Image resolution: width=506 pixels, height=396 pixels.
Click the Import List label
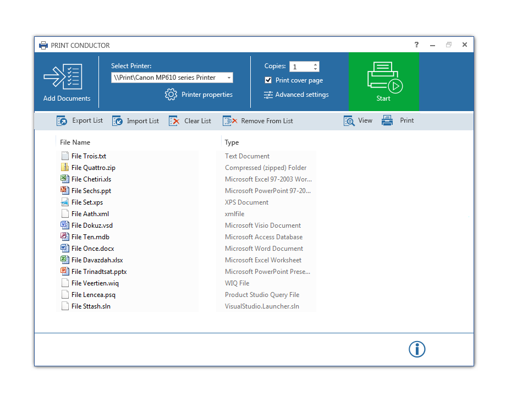(x=143, y=121)
